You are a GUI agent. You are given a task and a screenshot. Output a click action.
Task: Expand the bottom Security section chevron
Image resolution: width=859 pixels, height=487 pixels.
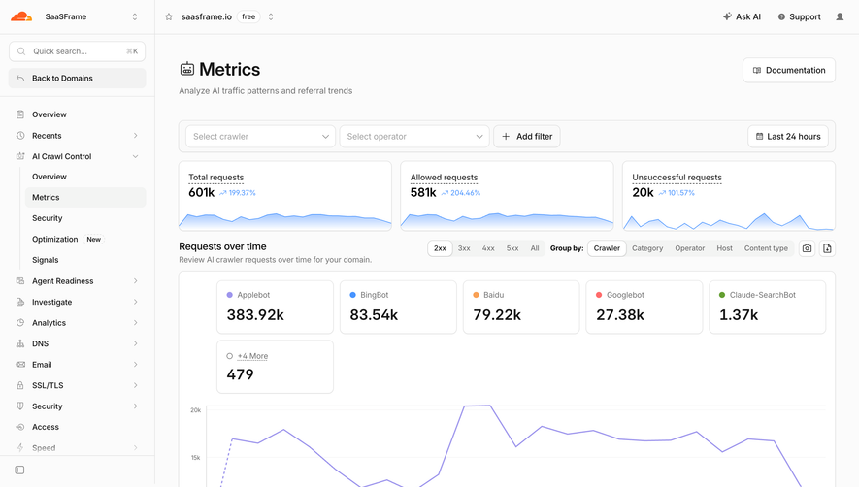pos(135,406)
